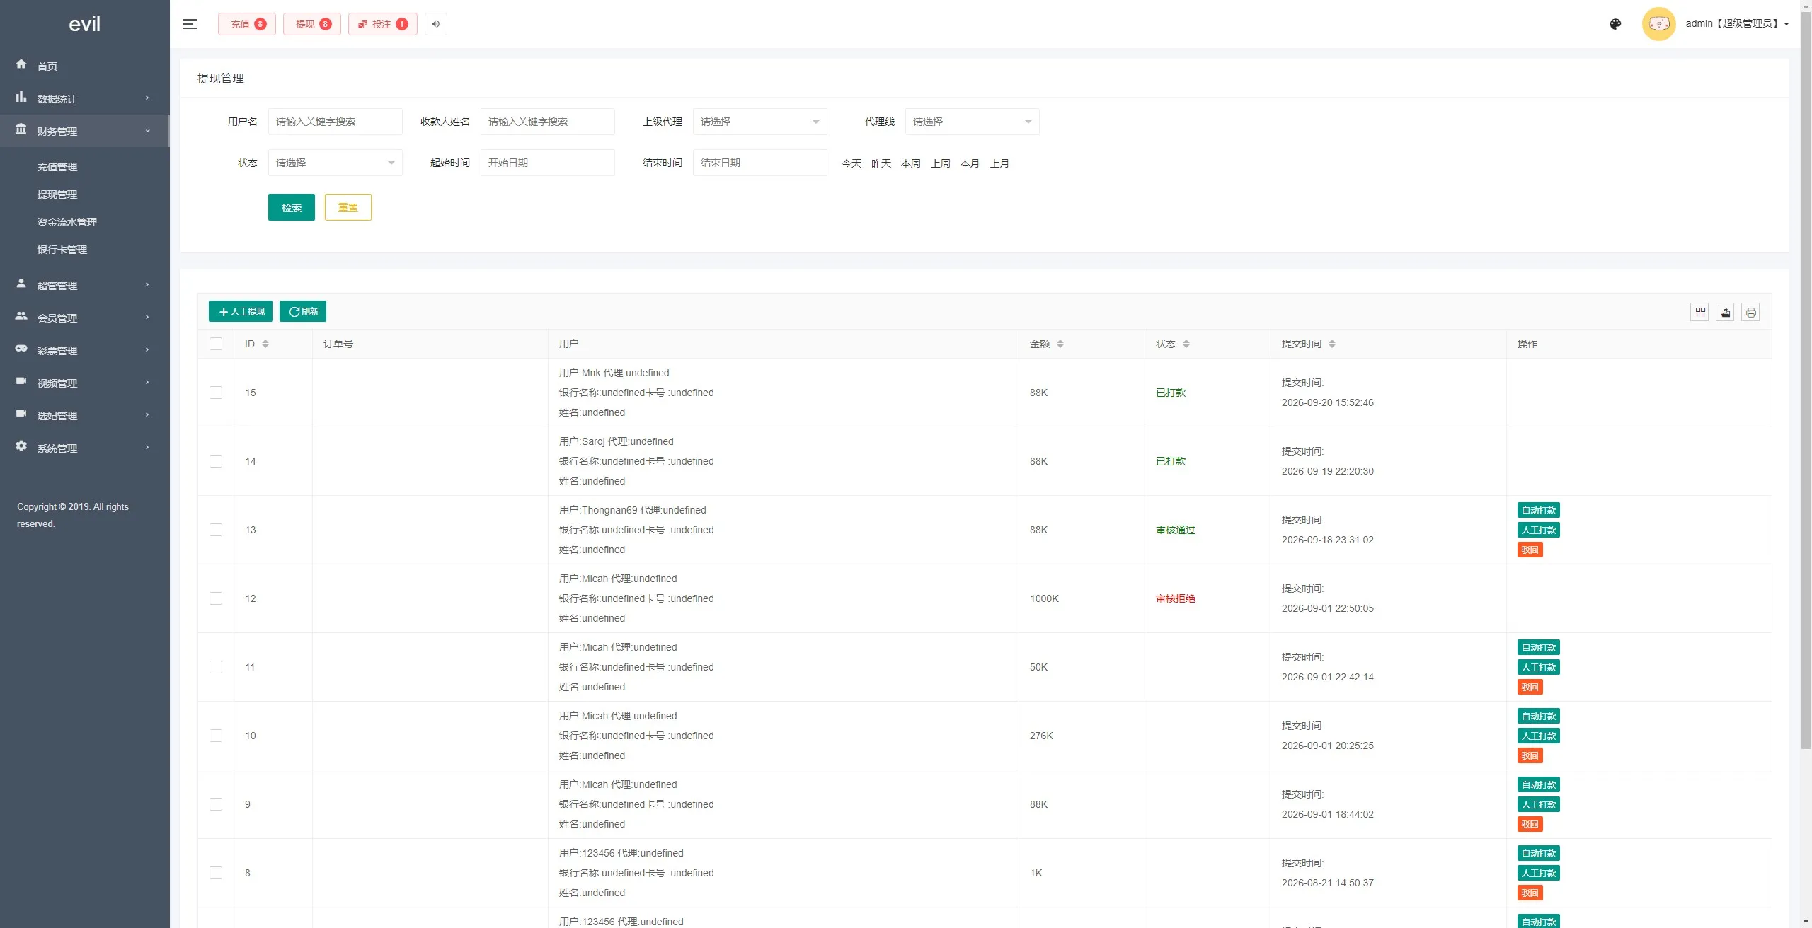Click the 人工提现 button

point(241,311)
